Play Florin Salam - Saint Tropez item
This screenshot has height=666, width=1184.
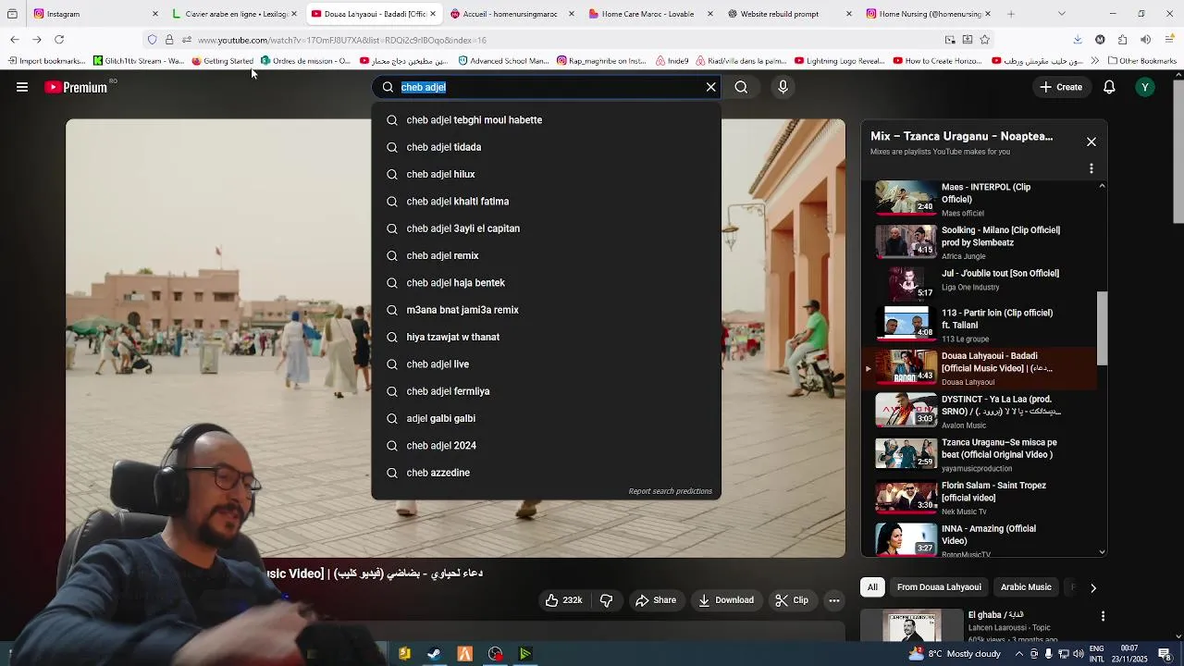pos(980,498)
